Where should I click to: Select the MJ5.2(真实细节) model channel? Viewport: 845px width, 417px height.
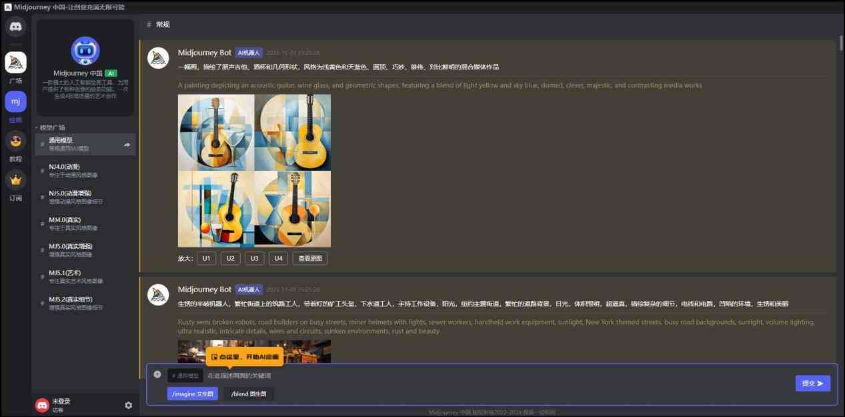click(x=85, y=303)
